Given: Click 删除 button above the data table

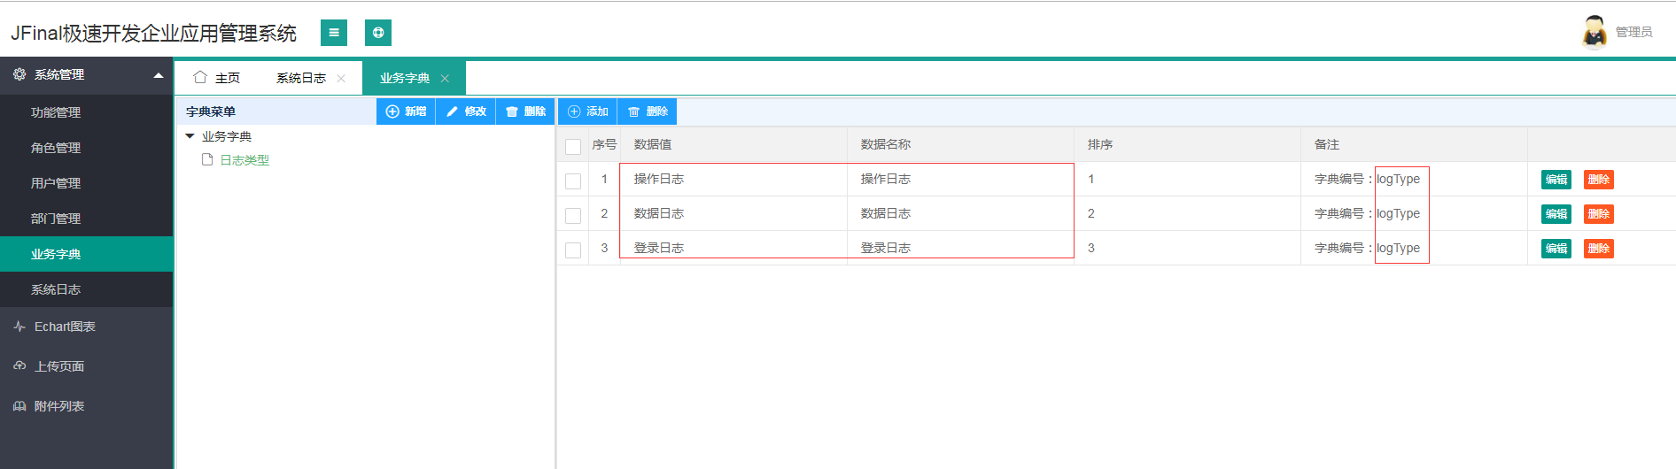Looking at the screenshot, I should [648, 111].
